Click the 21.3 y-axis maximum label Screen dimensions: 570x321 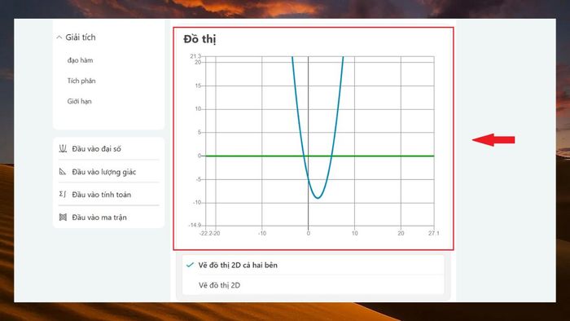pyautogui.click(x=195, y=56)
